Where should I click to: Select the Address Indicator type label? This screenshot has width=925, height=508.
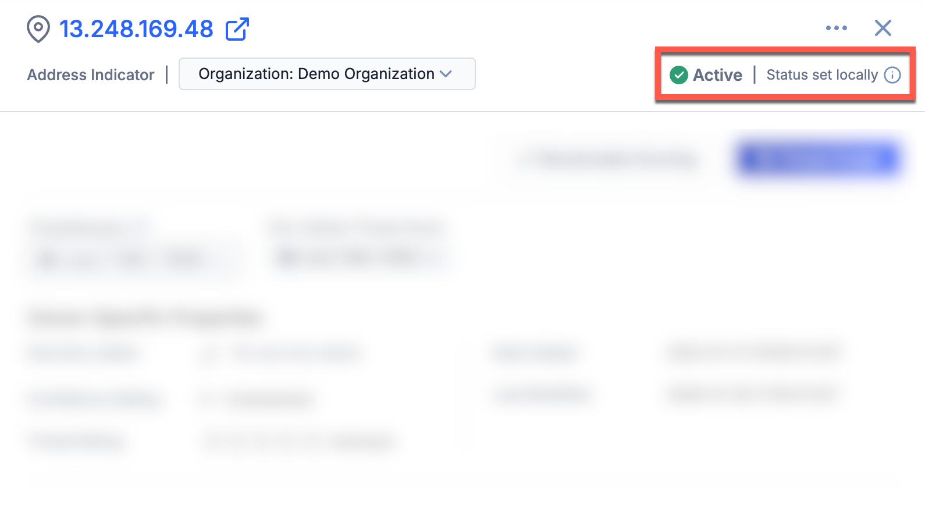(91, 75)
